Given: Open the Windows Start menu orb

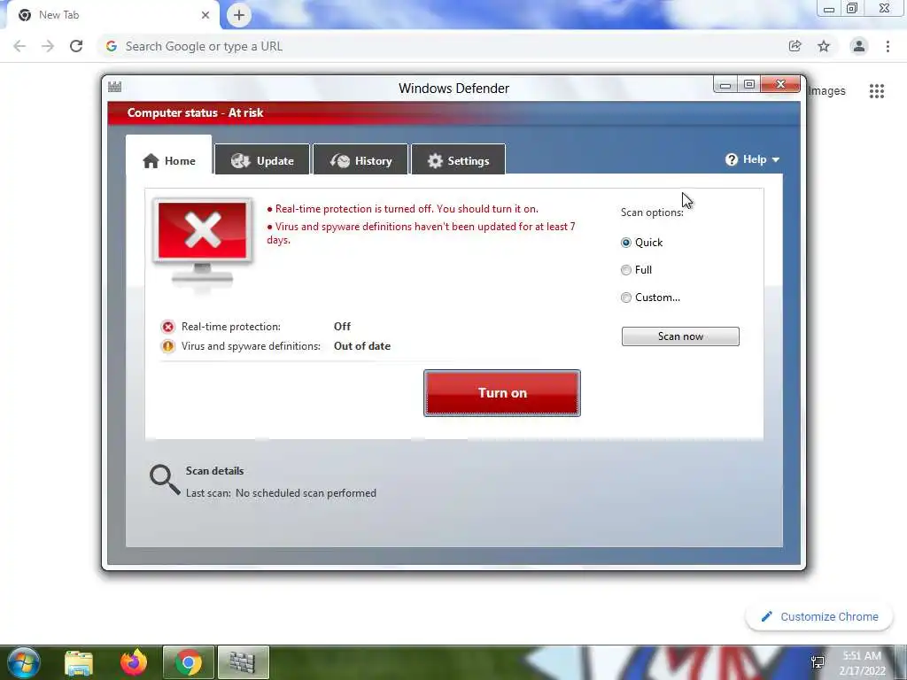Looking at the screenshot, I should click(x=22, y=662).
